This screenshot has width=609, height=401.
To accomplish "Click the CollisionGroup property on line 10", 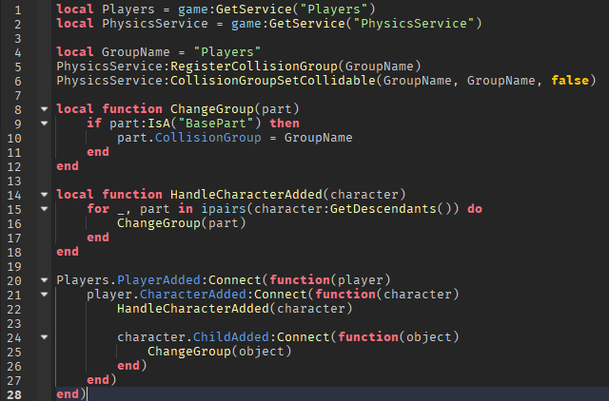I will (208, 138).
